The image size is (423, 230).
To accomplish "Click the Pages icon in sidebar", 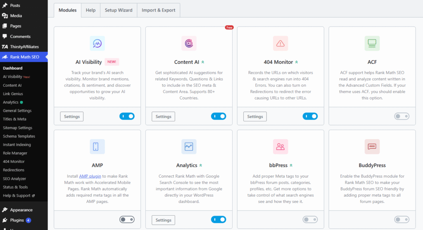I will (x=5, y=26).
